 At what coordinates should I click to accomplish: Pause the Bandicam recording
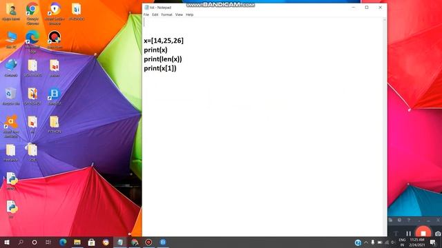pyautogui.click(x=408, y=234)
